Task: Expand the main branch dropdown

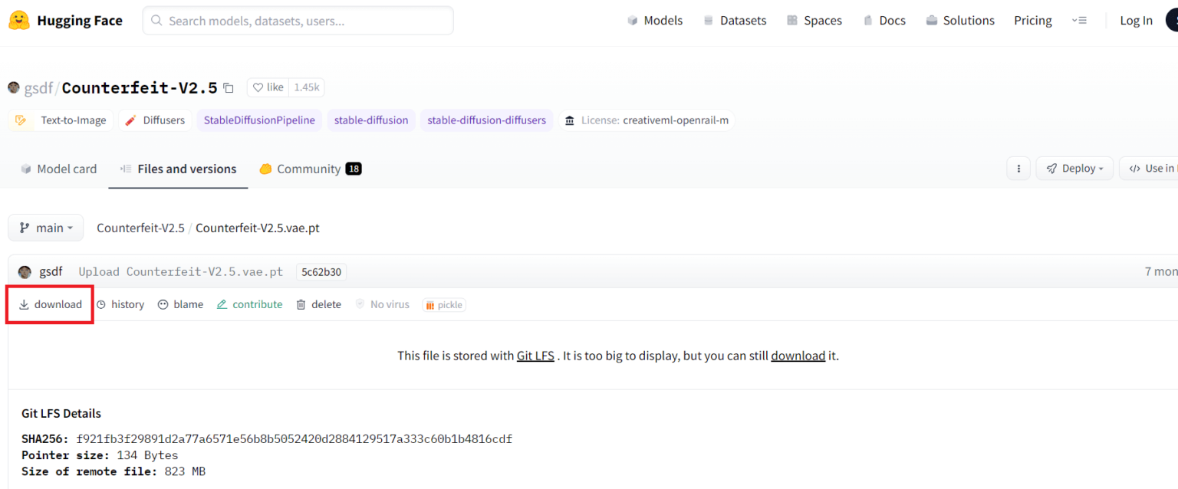Action: pos(46,228)
